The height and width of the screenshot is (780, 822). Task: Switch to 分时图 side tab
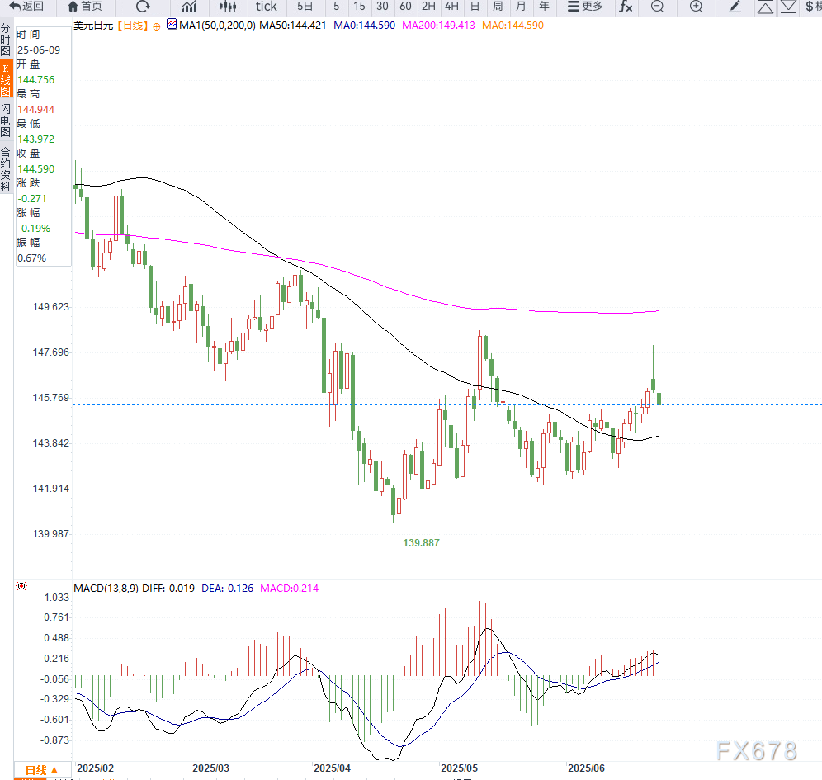[x=6, y=39]
